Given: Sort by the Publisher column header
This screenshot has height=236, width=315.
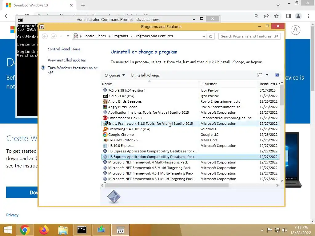Looking at the screenshot, I should [228, 84].
